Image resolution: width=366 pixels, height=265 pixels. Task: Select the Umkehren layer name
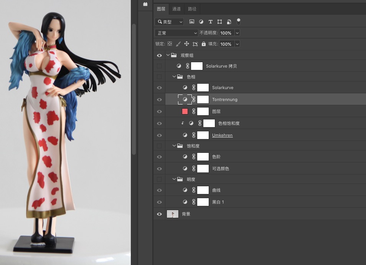click(x=222, y=135)
